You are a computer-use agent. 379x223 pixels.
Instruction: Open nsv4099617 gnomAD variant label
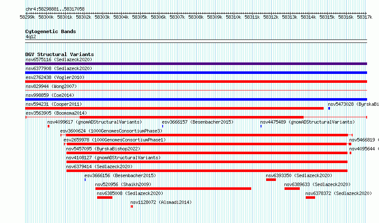tap(95, 122)
